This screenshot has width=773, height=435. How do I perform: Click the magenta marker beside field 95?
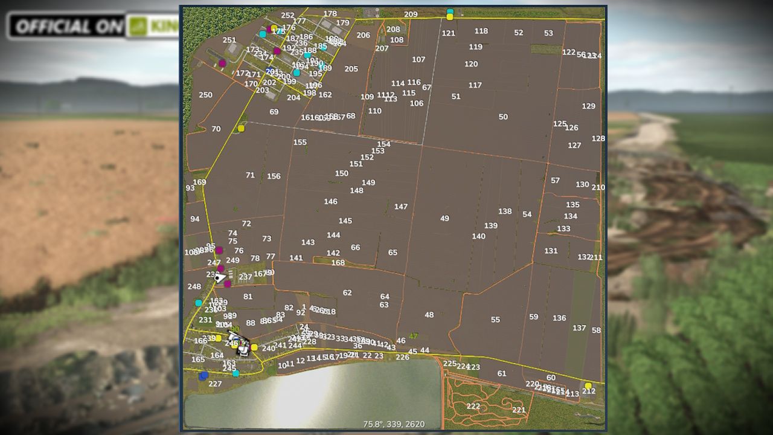click(x=219, y=250)
